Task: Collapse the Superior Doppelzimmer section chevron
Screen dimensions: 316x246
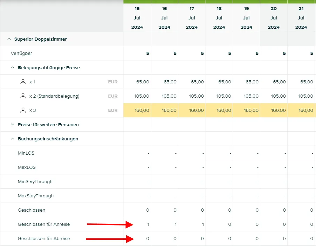Action: click(x=9, y=39)
